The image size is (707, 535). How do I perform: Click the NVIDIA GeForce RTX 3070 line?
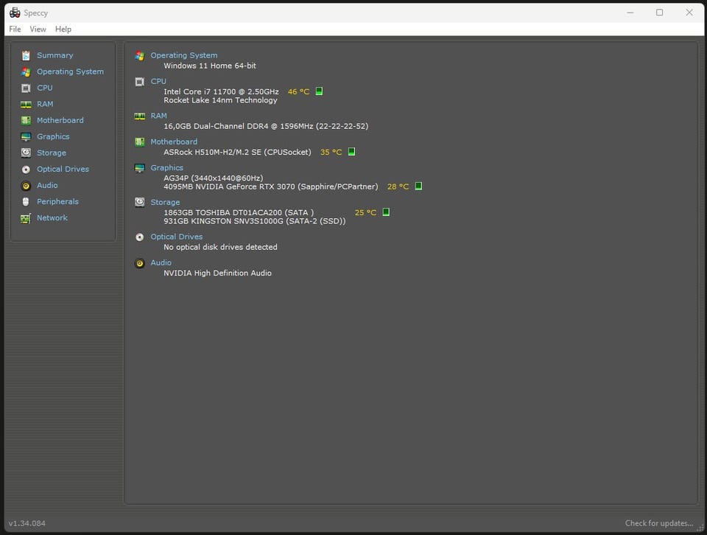(270, 186)
